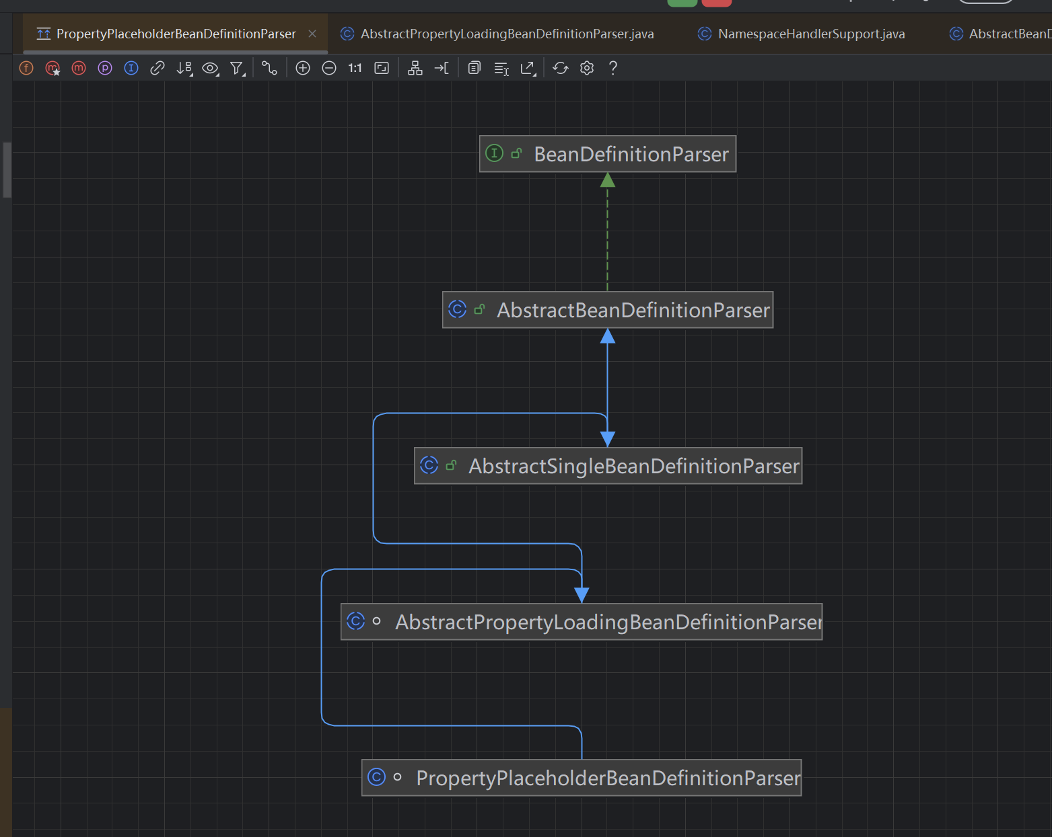1052x837 pixels.
Task: Click the class icon on AbstractBeanDefinitionParser node
Action: (457, 309)
